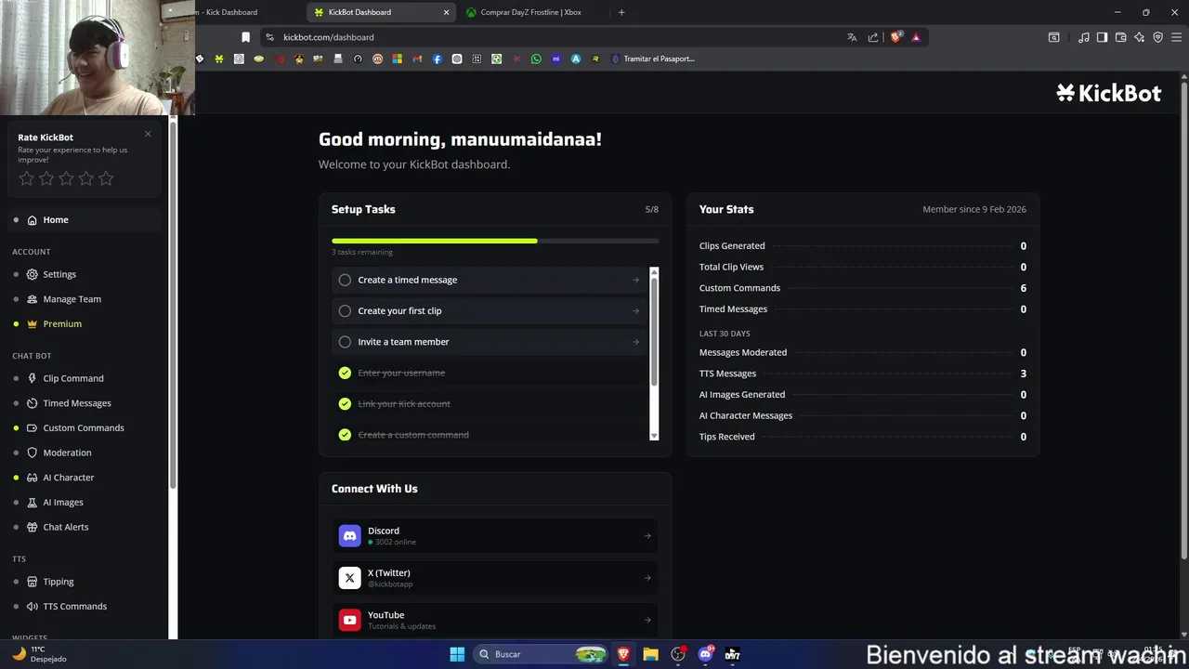Click the AI Images picture icon
Image resolution: width=1189 pixels, height=669 pixels.
coord(33,502)
